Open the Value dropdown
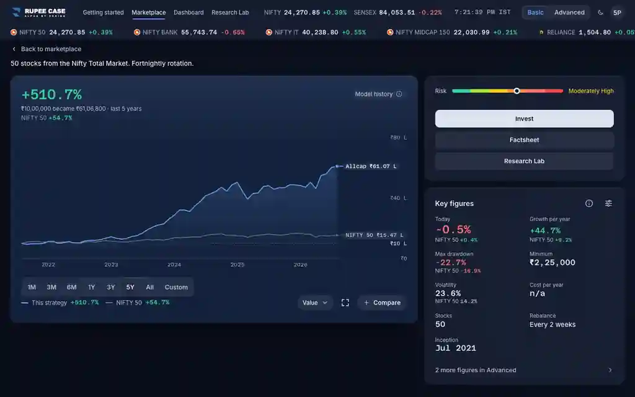 tap(314, 303)
